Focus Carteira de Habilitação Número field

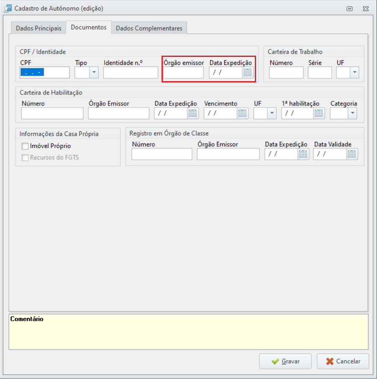coord(52,113)
